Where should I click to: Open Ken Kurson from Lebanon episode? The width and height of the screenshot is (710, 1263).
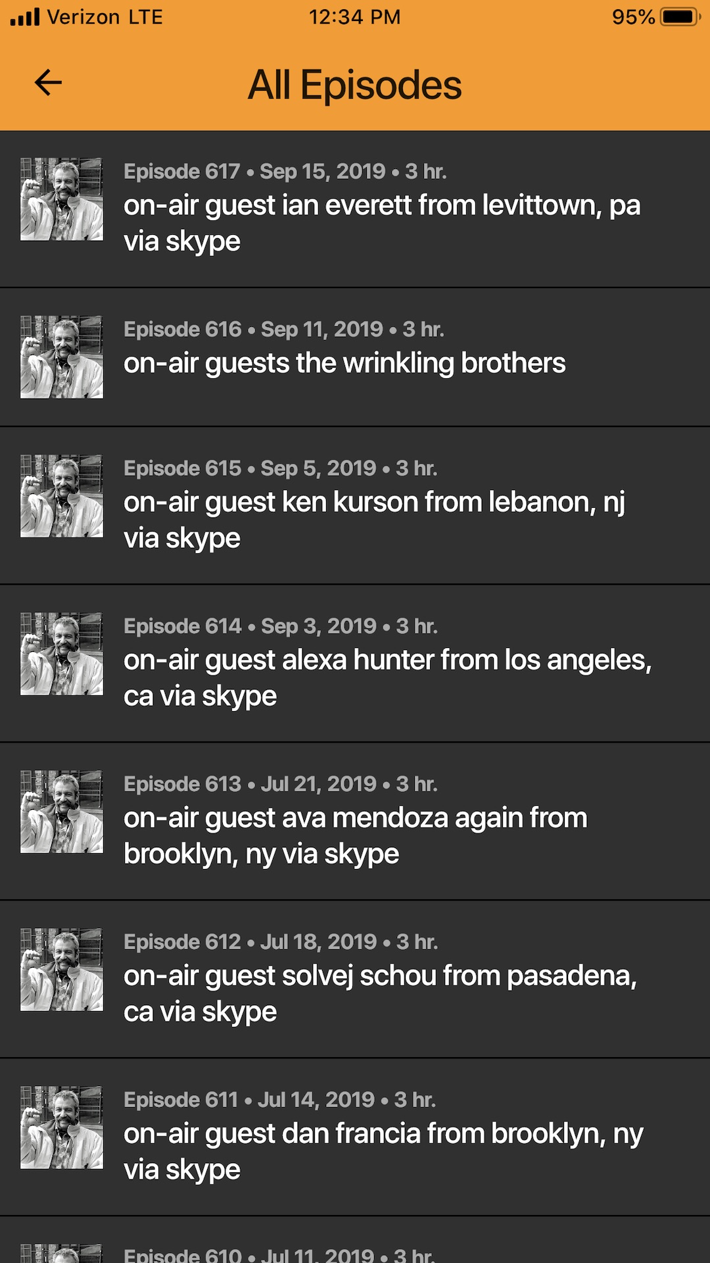[373, 520]
